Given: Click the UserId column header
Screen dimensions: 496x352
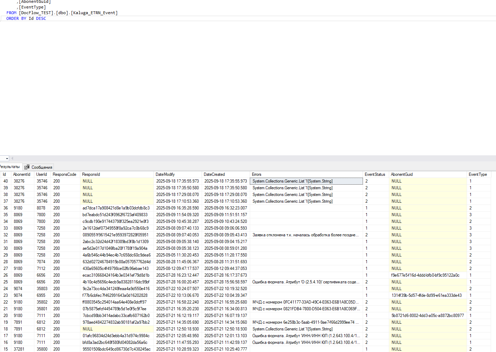Looking at the screenshot, I should click(42, 174).
